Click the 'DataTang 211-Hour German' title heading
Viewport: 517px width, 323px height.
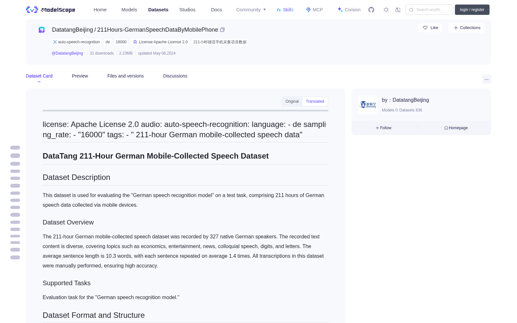156,156
